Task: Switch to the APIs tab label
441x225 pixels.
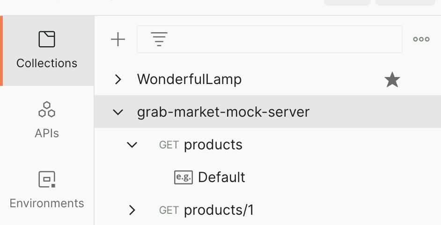Action: point(47,133)
